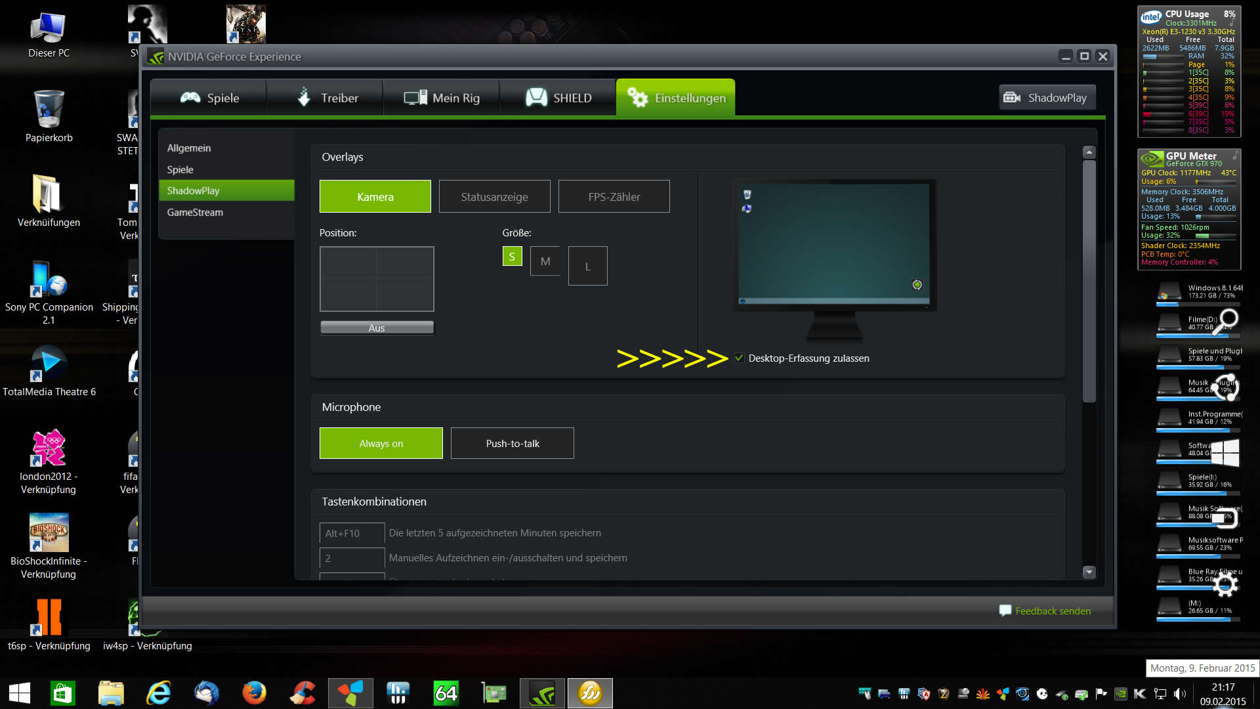1260x709 pixels.
Task: Select the Verknüifungen folder on desktop
Action: [x=49, y=201]
